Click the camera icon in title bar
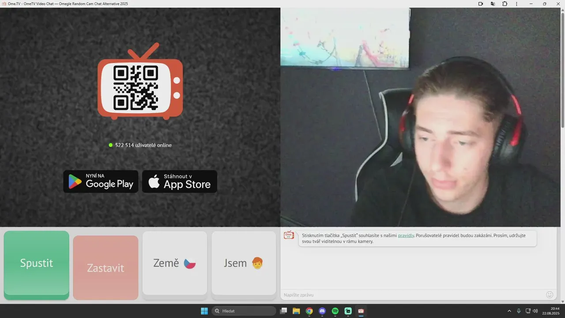Viewport: 565px width, 318px height. click(481, 4)
